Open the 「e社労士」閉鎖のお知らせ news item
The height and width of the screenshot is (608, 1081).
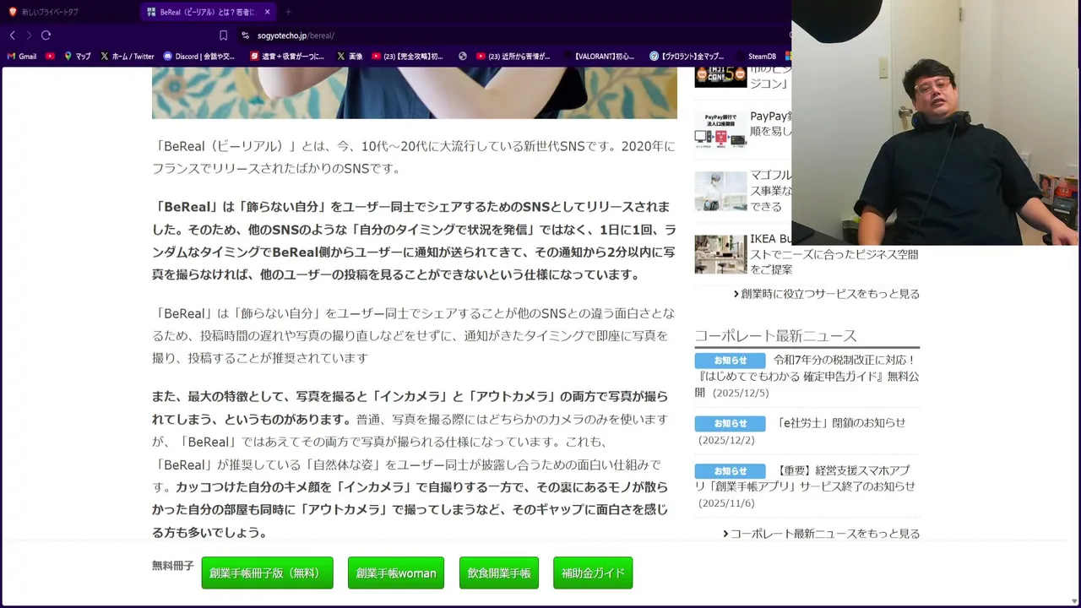tap(840, 422)
